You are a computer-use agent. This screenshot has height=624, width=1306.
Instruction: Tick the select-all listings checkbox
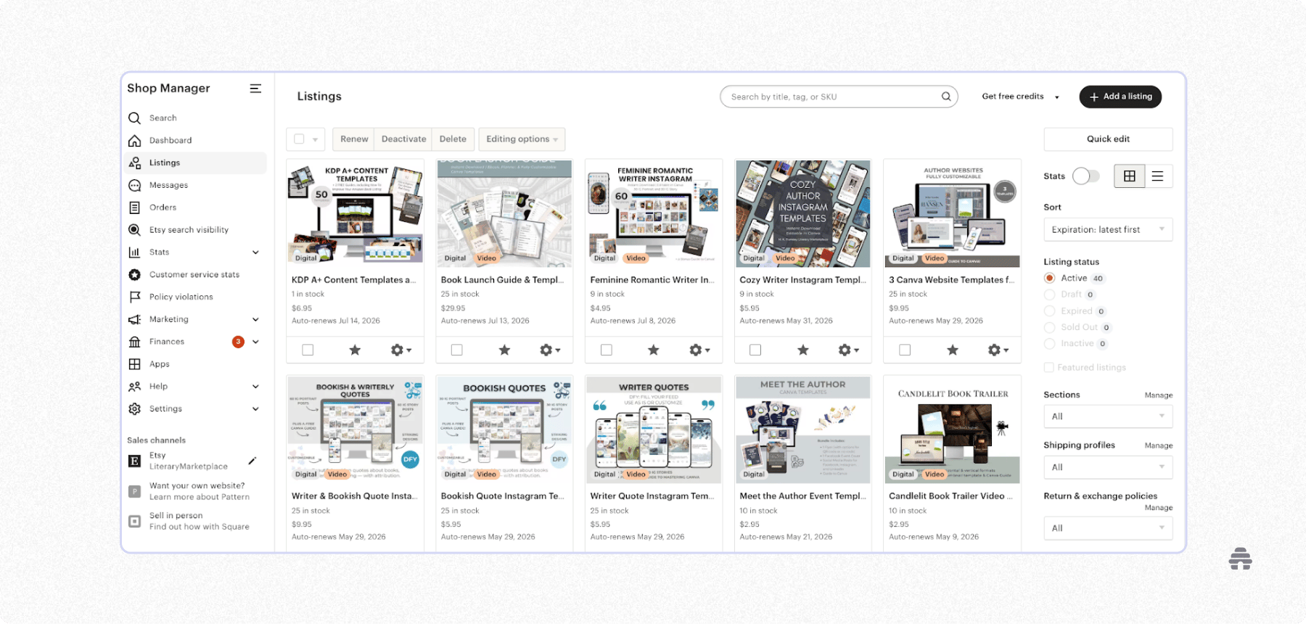click(299, 139)
